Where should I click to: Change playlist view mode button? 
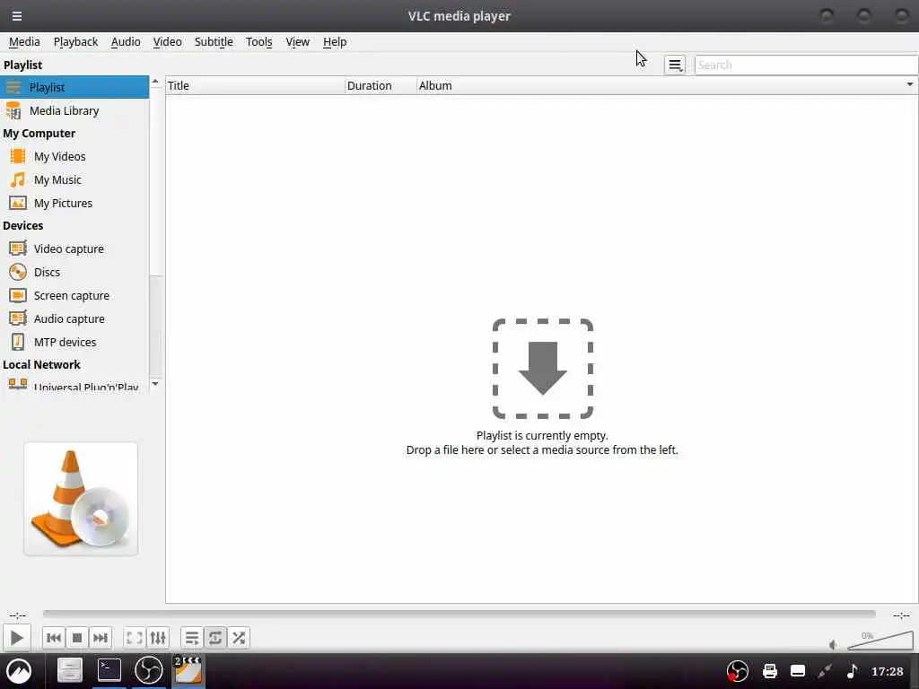pyautogui.click(x=675, y=65)
